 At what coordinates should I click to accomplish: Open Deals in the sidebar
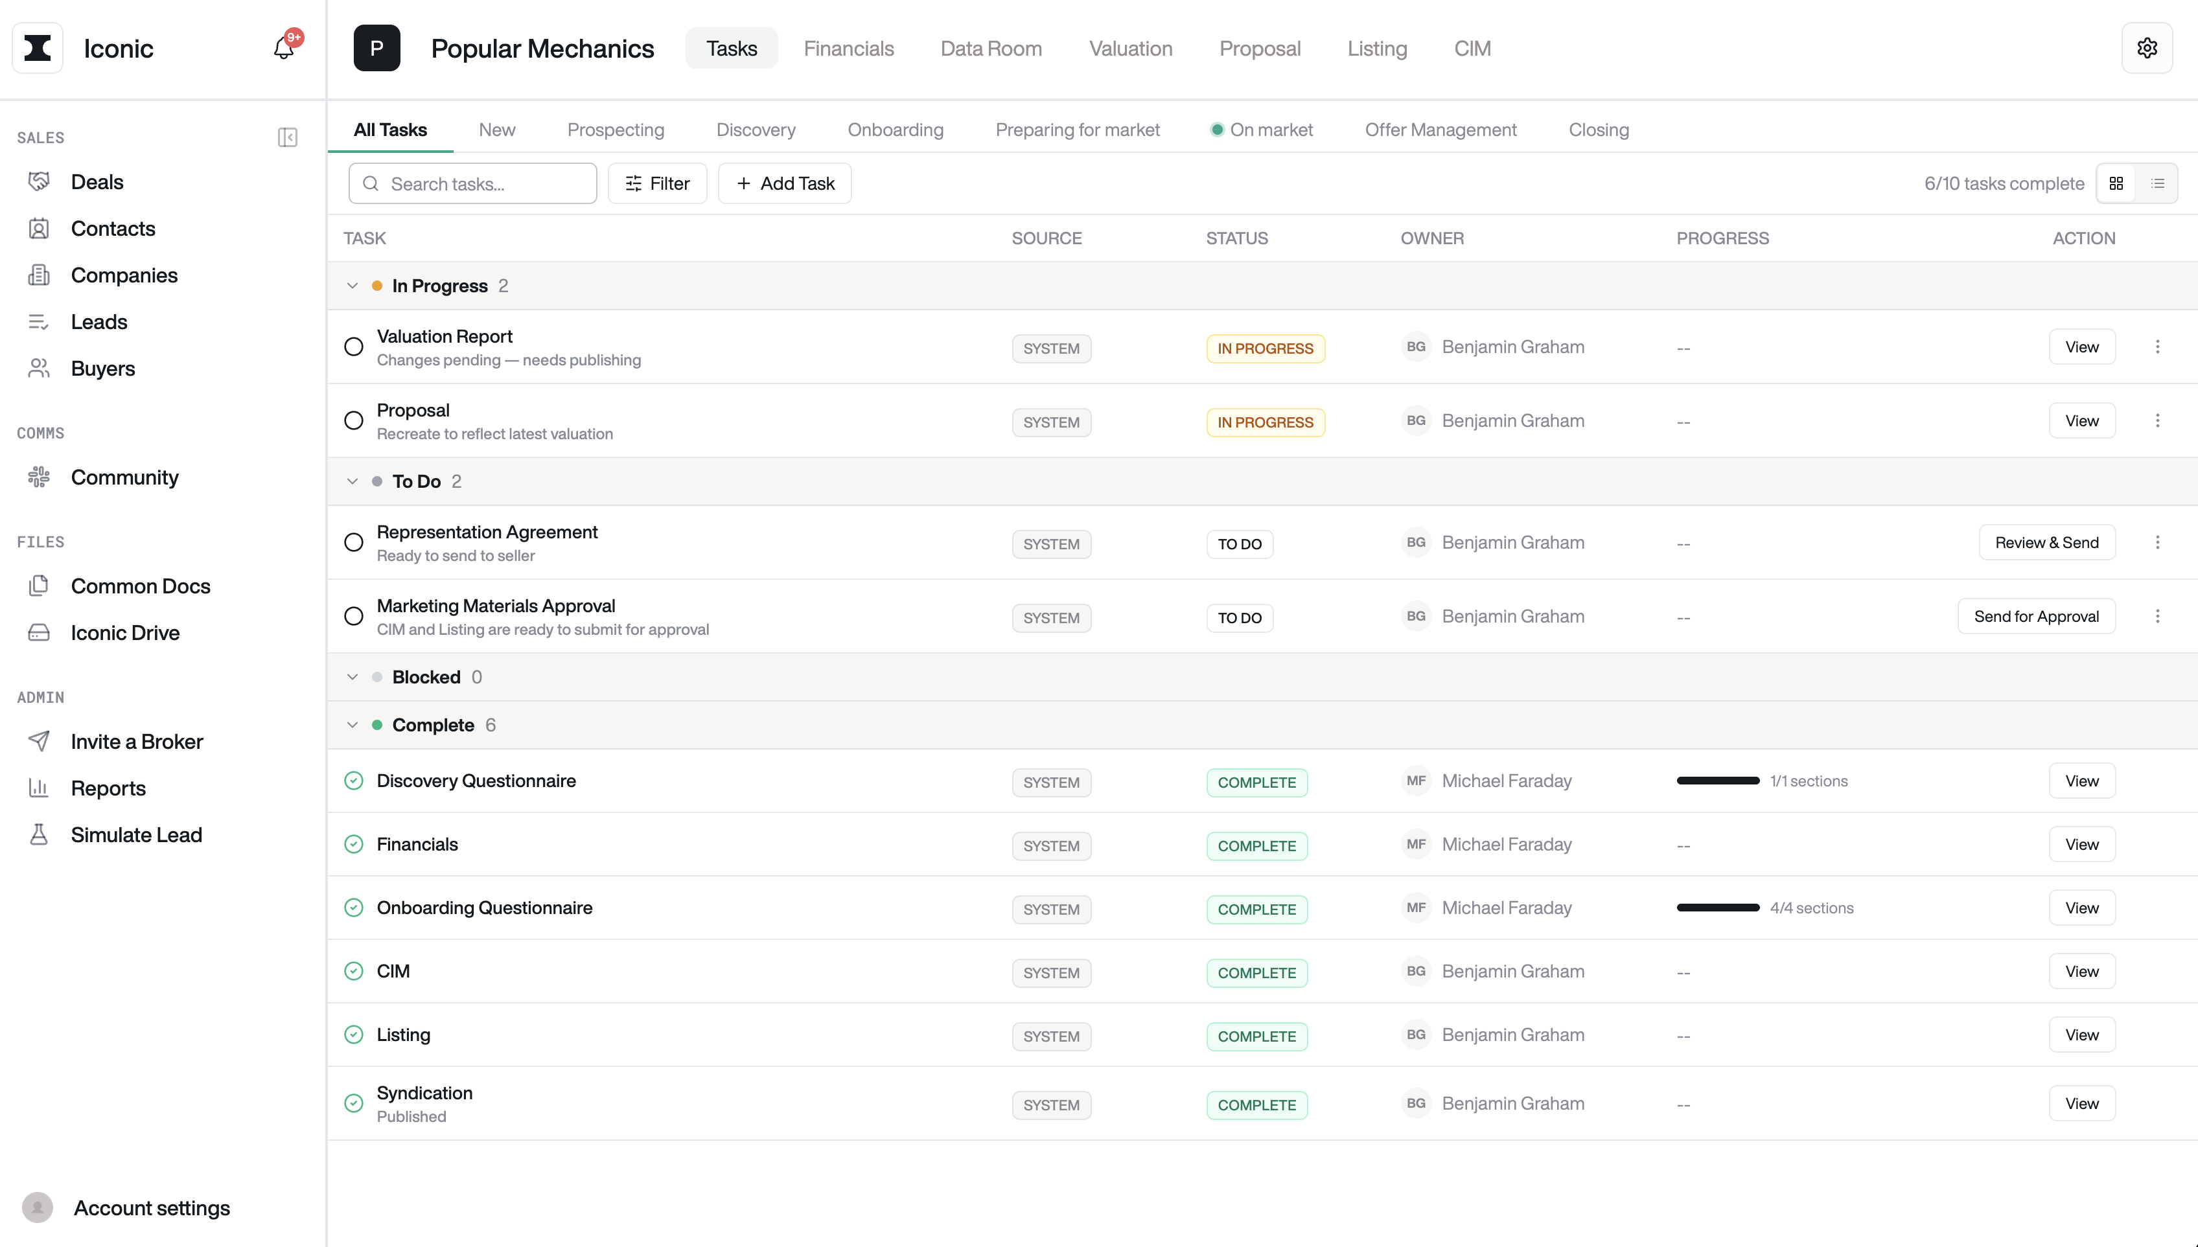click(x=97, y=181)
